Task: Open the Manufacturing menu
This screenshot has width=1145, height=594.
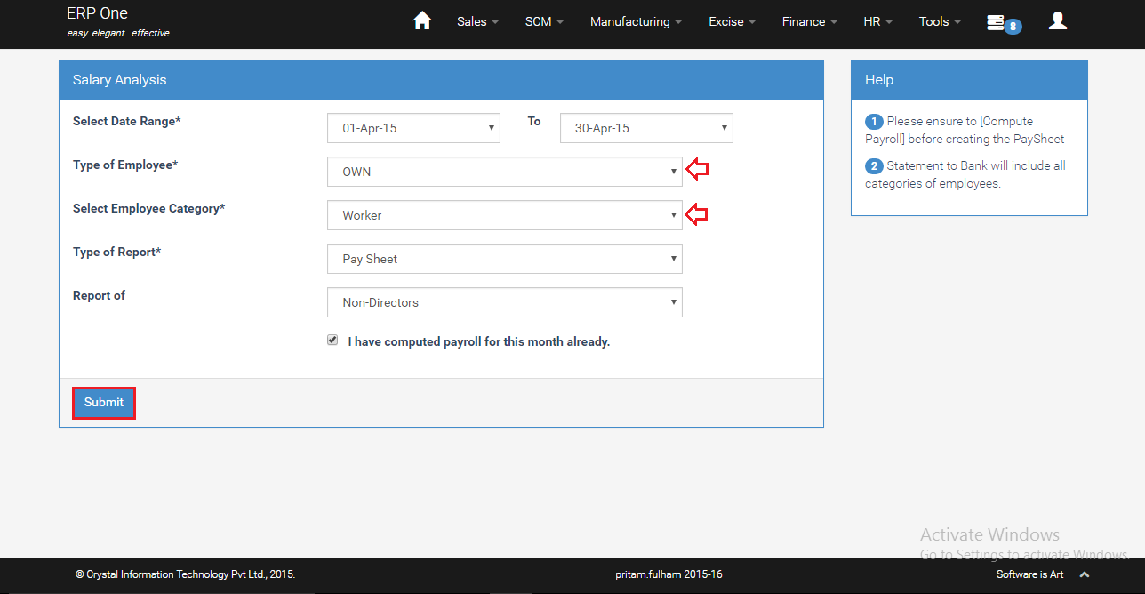Action: click(x=636, y=21)
